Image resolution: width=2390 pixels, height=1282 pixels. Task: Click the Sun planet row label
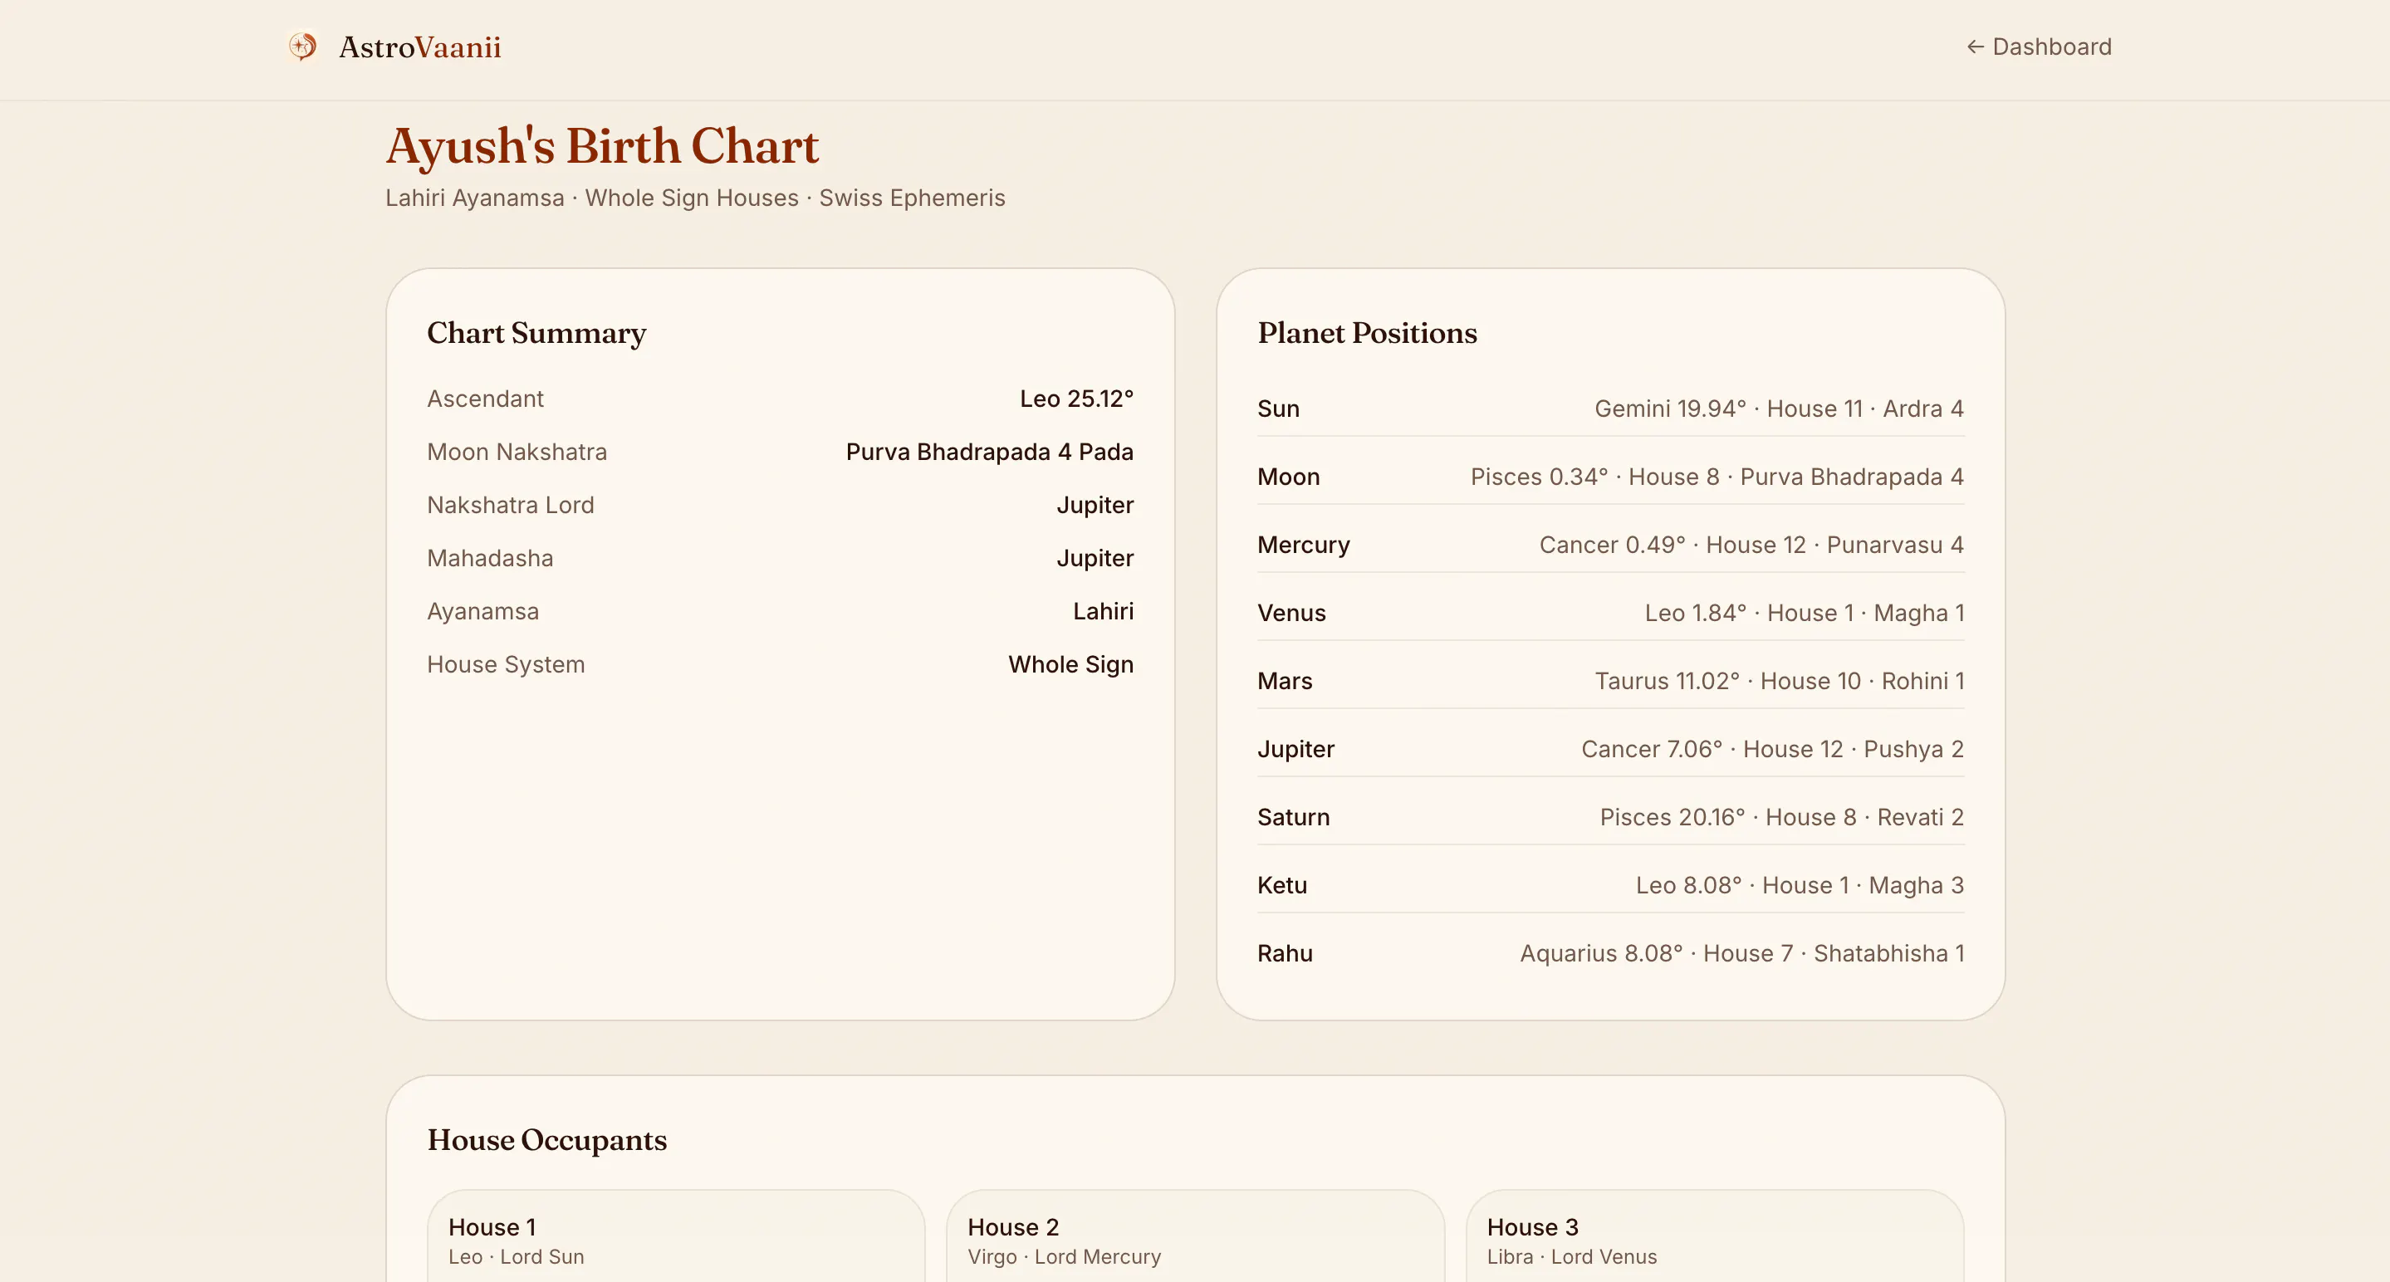(1277, 409)
